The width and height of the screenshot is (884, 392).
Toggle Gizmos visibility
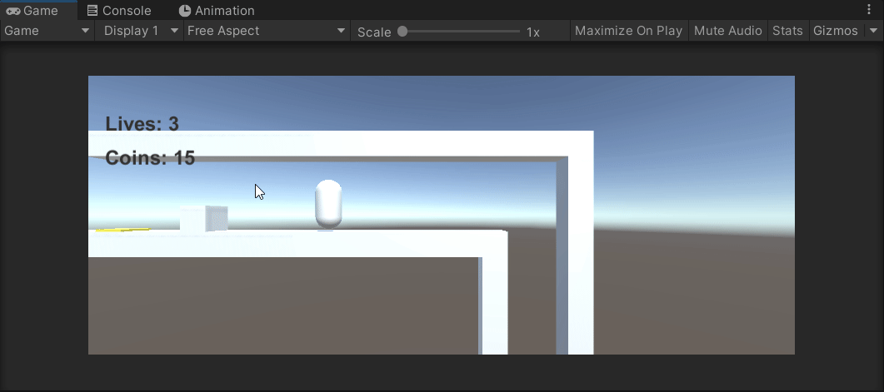[836, 31]
